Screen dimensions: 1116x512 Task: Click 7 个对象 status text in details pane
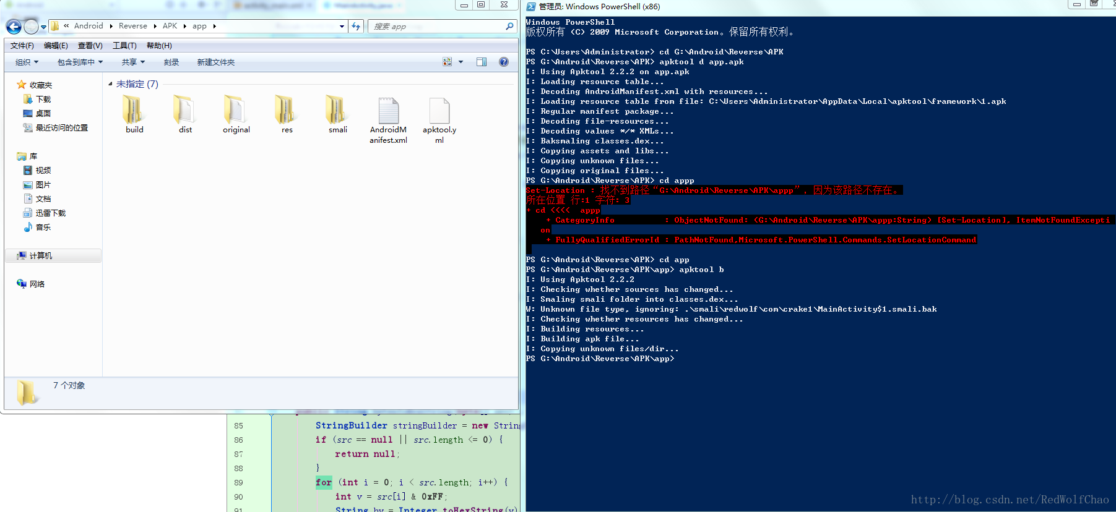tap(69, 385)
